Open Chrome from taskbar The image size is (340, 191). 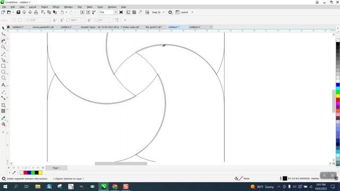[115, 186]
